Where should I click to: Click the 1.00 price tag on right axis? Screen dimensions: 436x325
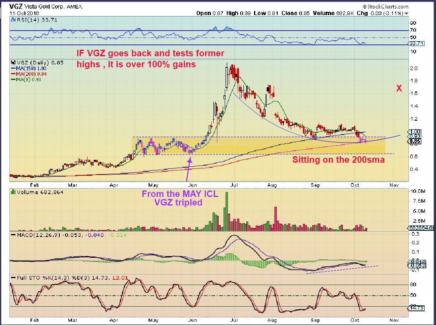click(x=416, y=132)
